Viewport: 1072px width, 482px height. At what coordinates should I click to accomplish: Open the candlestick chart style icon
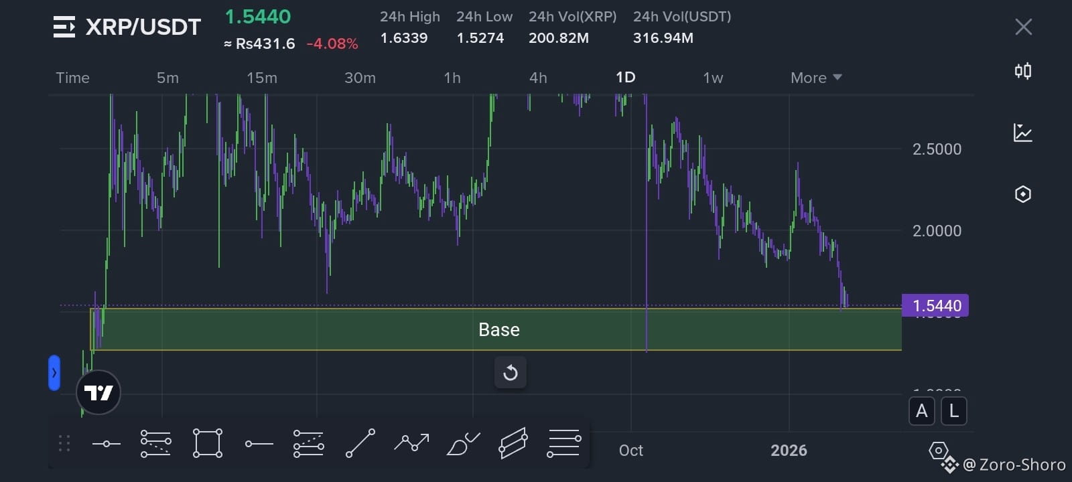point(1022,71)
